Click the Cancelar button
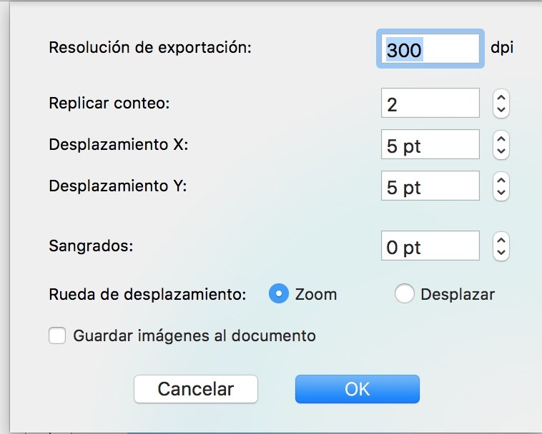Screen dimensions: 542x434 click(x=196, y=389)
